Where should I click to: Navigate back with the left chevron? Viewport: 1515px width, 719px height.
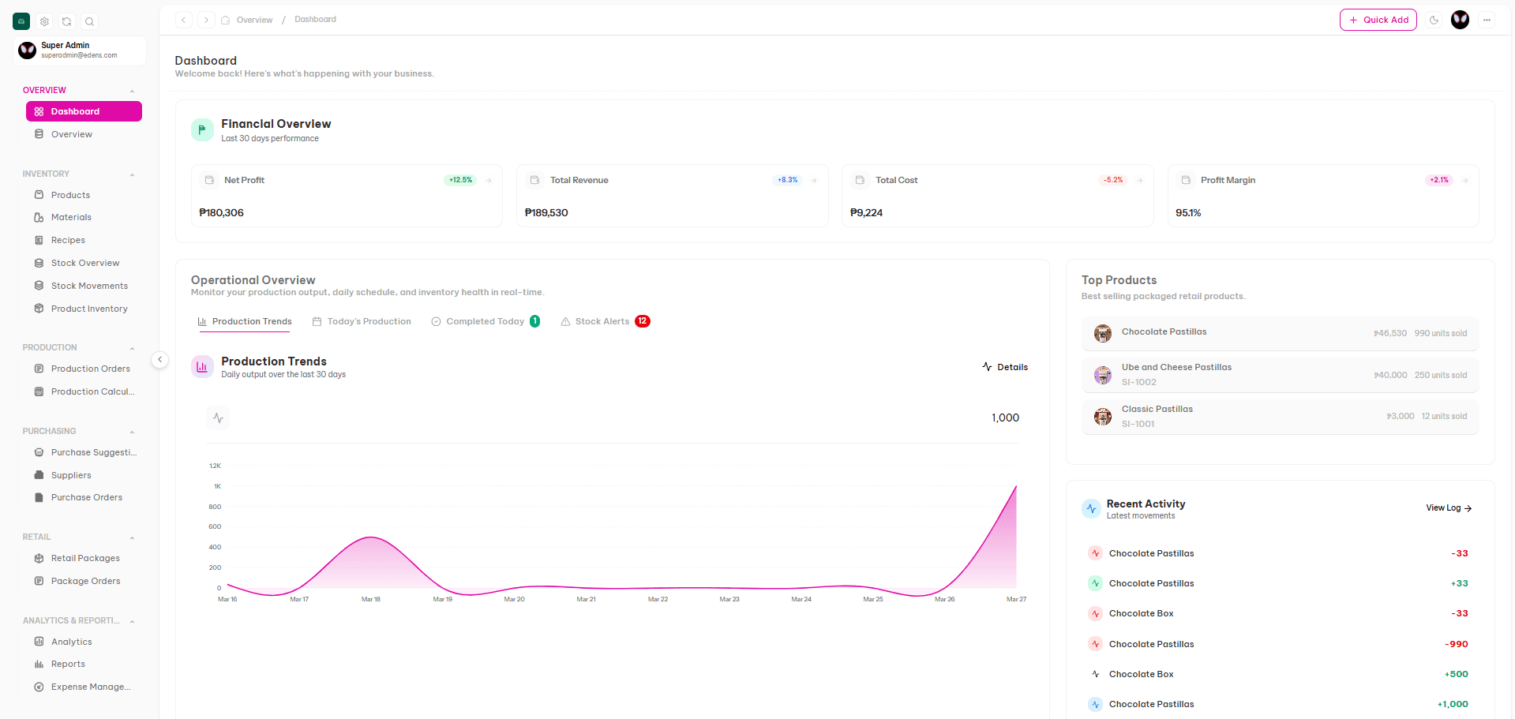184,20
